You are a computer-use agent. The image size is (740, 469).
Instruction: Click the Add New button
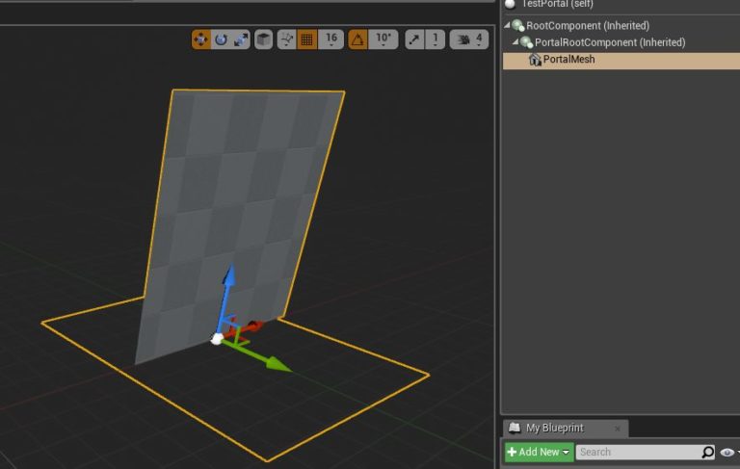click(x=539, y=452)
